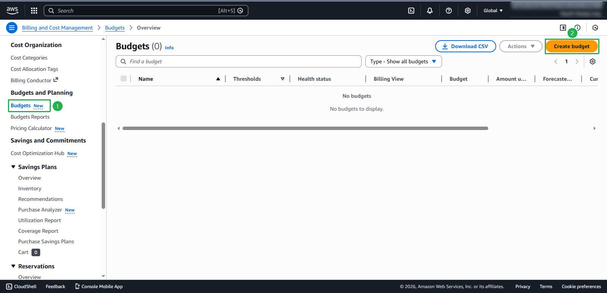Click the sort ascending arrow on Name column
Viewport: 607px width, 293px height.
[x=218, y=79]
